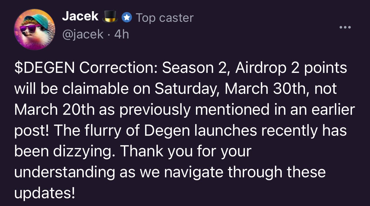Open Jacek's hedgehog profile avatar
The height and width of the screenshot is (206, 370).
pyautogui.click(x=34, y=30)
